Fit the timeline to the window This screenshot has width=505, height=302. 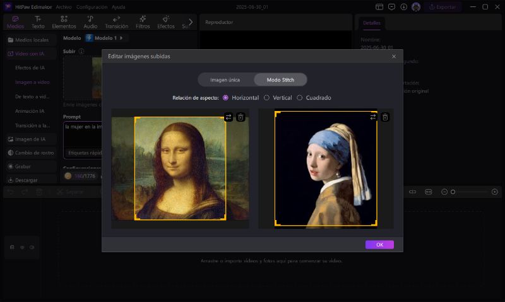pyautogui.click(x=429, y=192)
